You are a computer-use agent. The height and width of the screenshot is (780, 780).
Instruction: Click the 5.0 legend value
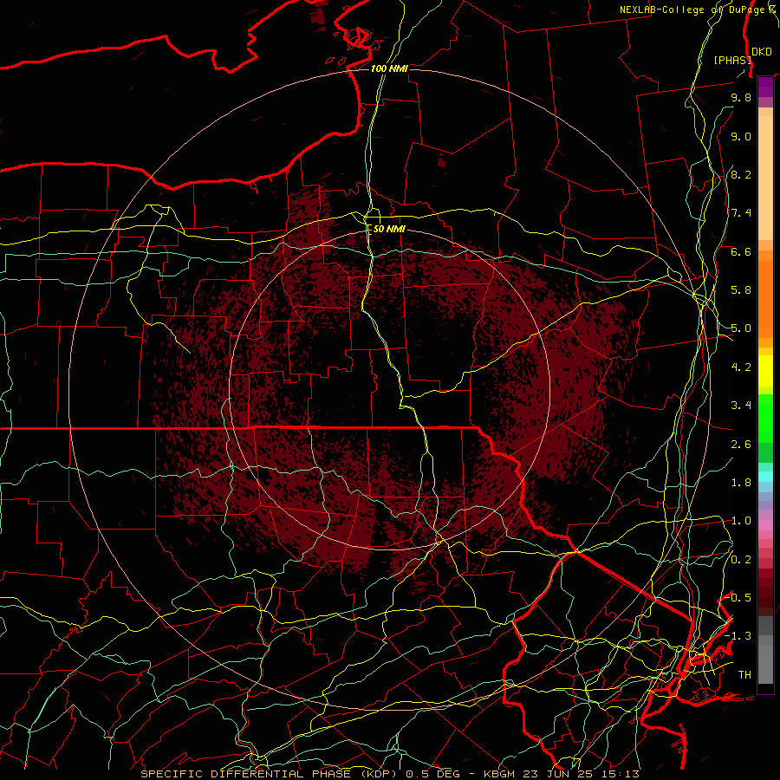[x=741, y=328]
